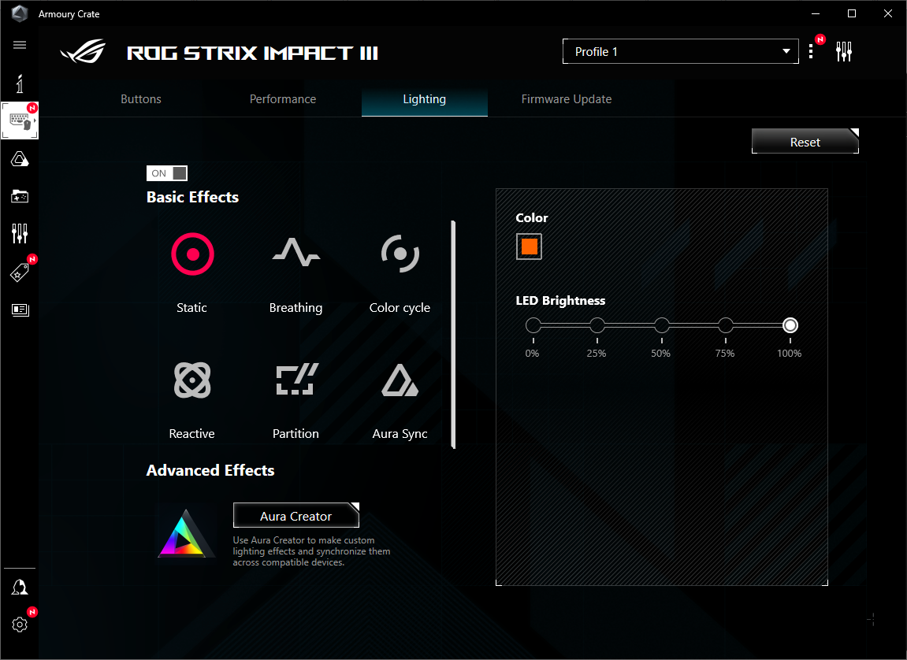Switch to the Buttons tab
This screenshot has width=907, height=660.
point(141,98)
